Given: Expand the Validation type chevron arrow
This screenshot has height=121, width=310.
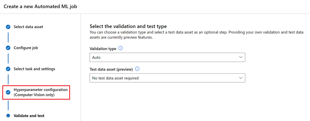Looking at the screenshot, I should 240,57.
